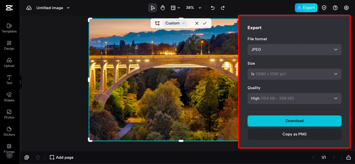Click the top-left crop corner handle
355x164 pixels.
point(90,20)
